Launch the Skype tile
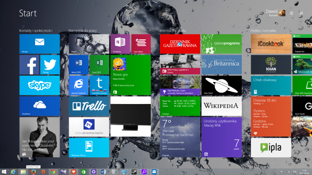Screen dimensions: 312x175 (x=39, y=85)
